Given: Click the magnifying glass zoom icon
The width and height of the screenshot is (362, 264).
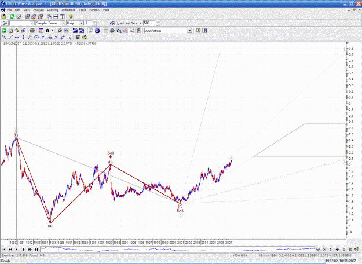Looking at the screenshot, I should (91, 31).
